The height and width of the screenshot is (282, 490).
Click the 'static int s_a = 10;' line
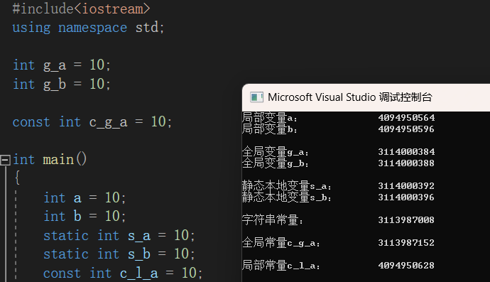[x=119, y=235]
